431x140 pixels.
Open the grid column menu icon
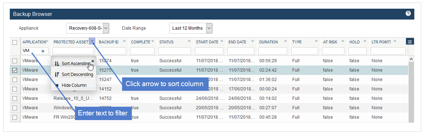pyautogui.click(x=410, y=42)
